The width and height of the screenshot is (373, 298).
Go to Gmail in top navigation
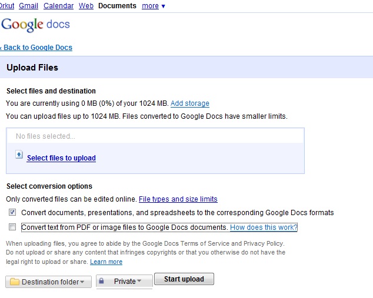(29, 6)
